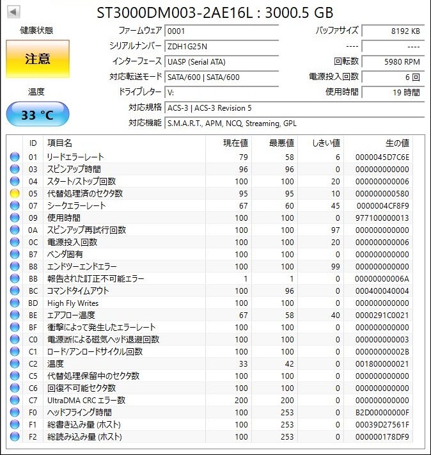The height and width of the screenshot is (455, 431).
Task: Click raw value 00039D27561F for 総書き込み量
Action: pos(382,424)
